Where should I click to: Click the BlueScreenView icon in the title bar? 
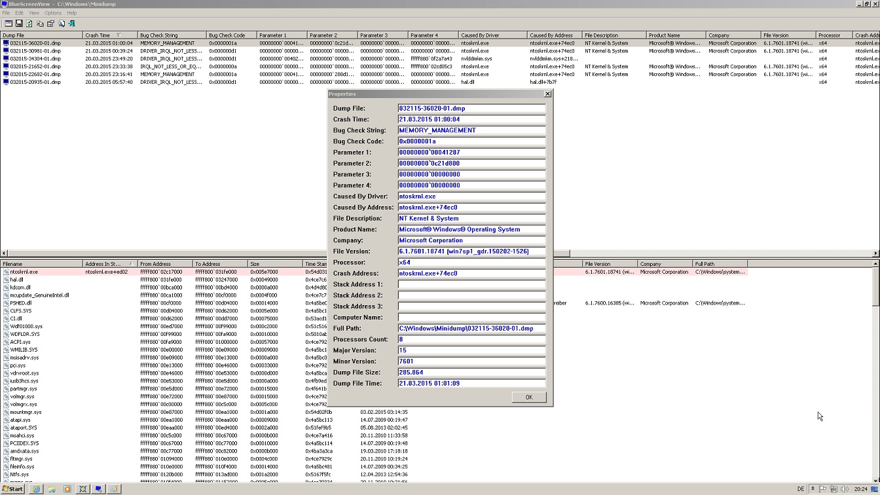pyautogui.click(x=4, y=4)
